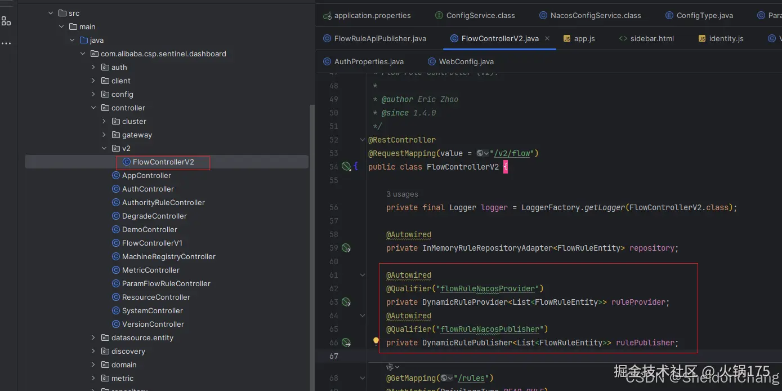
Task: Fold the code block at line 52
Action: click(363, 140)
